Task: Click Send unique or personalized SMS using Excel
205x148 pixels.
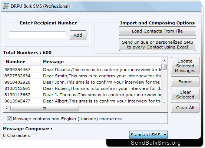Action: coord(158,44)
